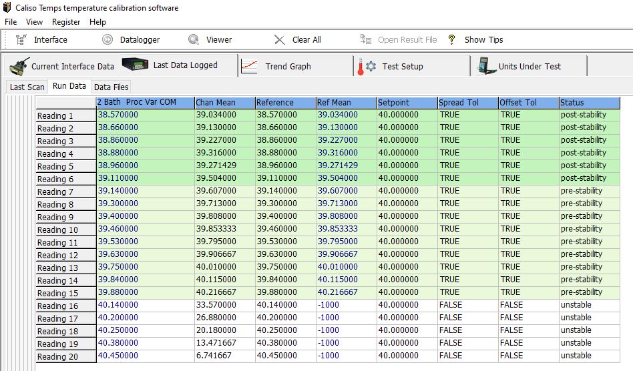Screen dimensions: 633x371
Task: Click the Setpoint column header
Action: [407, 103]
